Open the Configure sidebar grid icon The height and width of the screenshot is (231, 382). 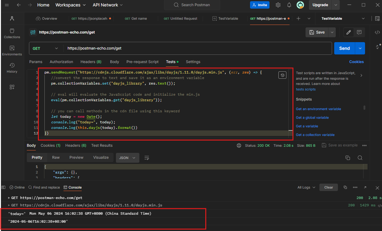(12, 87)
